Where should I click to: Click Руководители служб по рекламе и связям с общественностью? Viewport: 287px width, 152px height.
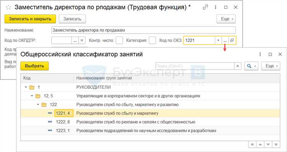point(136,122)
